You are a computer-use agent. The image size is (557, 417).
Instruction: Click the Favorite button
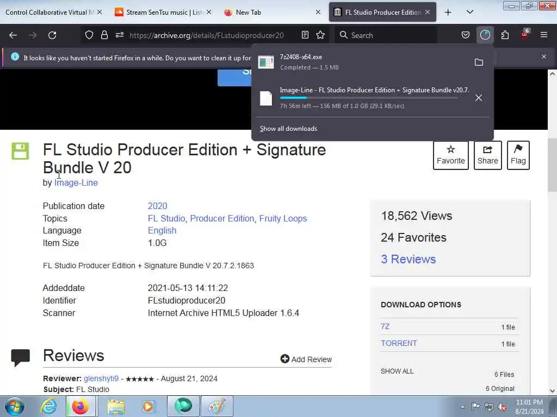click(451, 155)
